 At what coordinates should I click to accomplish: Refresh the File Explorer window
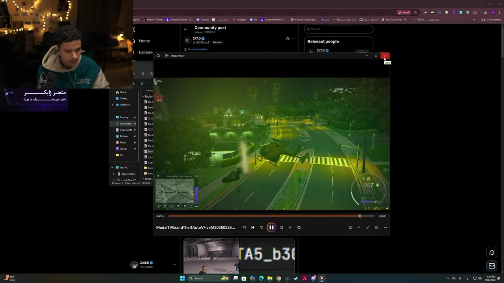[x=143, y=74]
